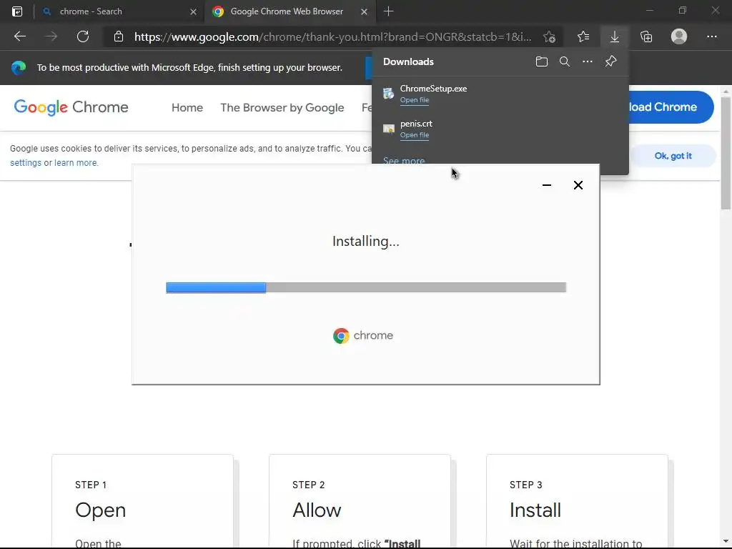
Task: Switch to the Google Chrome Web Browser tab
Action: [x=289, y=11]
